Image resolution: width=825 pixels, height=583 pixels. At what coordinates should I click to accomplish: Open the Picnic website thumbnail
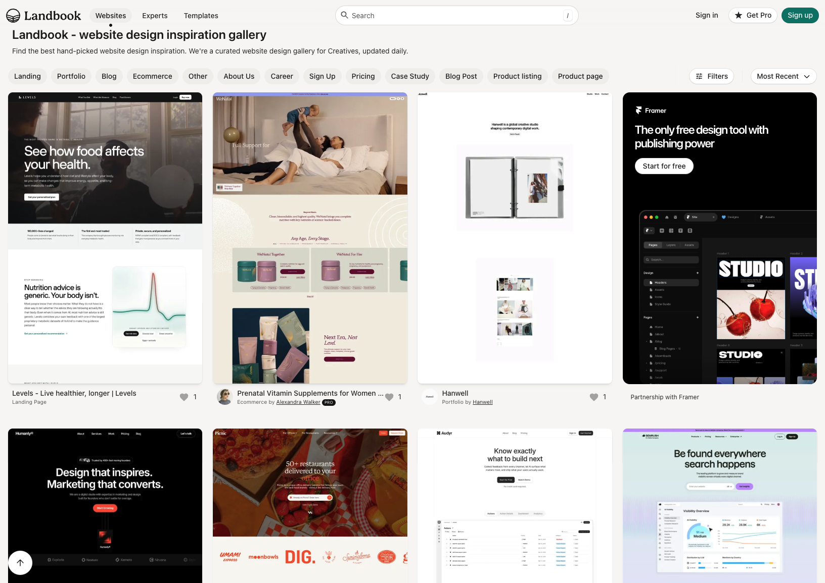tap(310, 506)
